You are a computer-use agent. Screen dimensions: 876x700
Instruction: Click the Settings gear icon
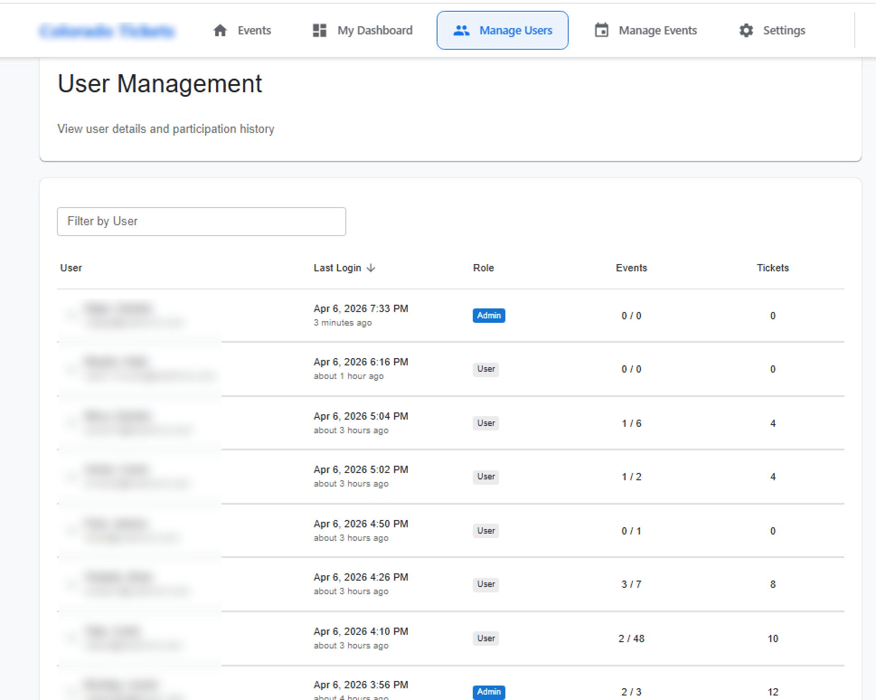tap(746, 30)
